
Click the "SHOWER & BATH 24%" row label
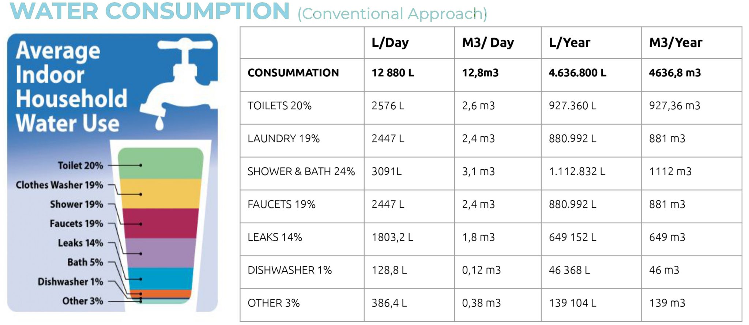pos(301,171)
